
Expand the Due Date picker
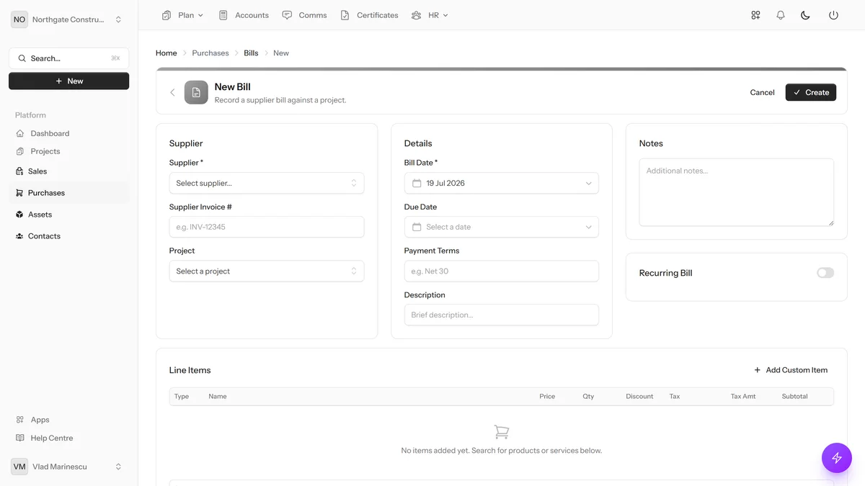tap(502, 227)
